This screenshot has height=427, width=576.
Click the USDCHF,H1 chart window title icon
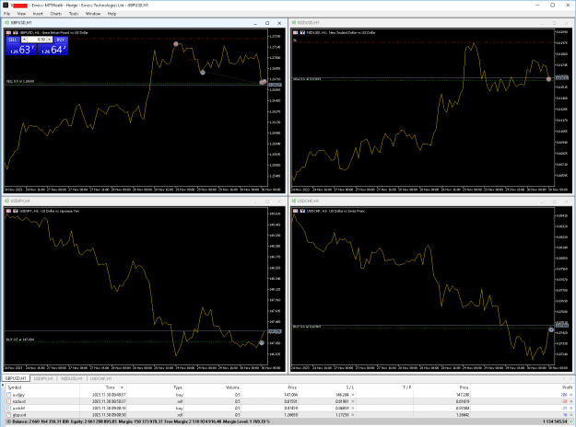[x=294, y=201]
